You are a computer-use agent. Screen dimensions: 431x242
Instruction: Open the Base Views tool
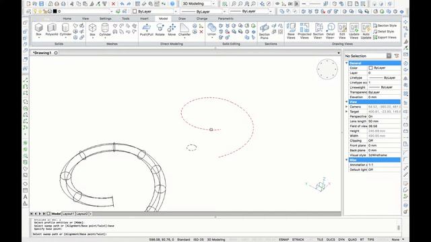(x=291, y=31)
